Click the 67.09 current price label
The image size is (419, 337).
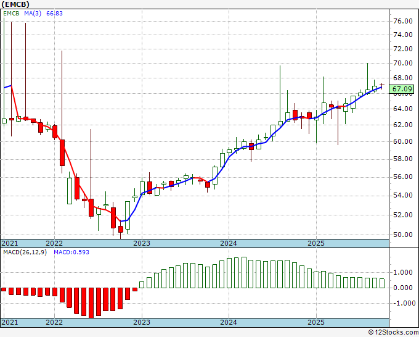402,89
